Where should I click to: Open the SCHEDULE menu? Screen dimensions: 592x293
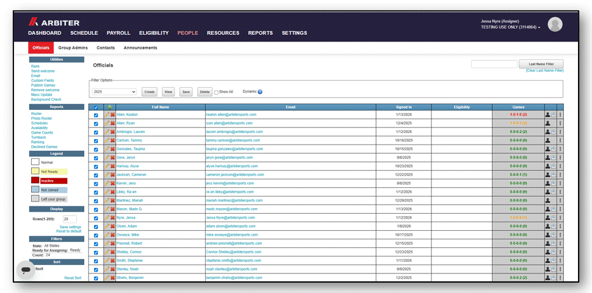[x=84, y=33]
